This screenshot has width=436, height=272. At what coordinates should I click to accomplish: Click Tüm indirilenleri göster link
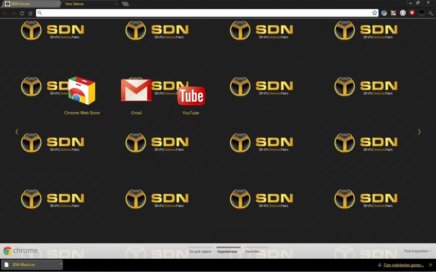click(404, 265)
